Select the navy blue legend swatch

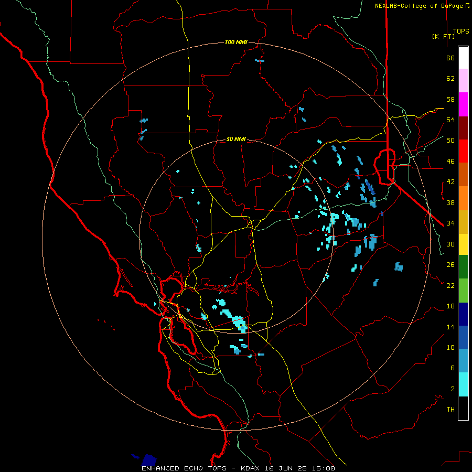click(463, 314)
